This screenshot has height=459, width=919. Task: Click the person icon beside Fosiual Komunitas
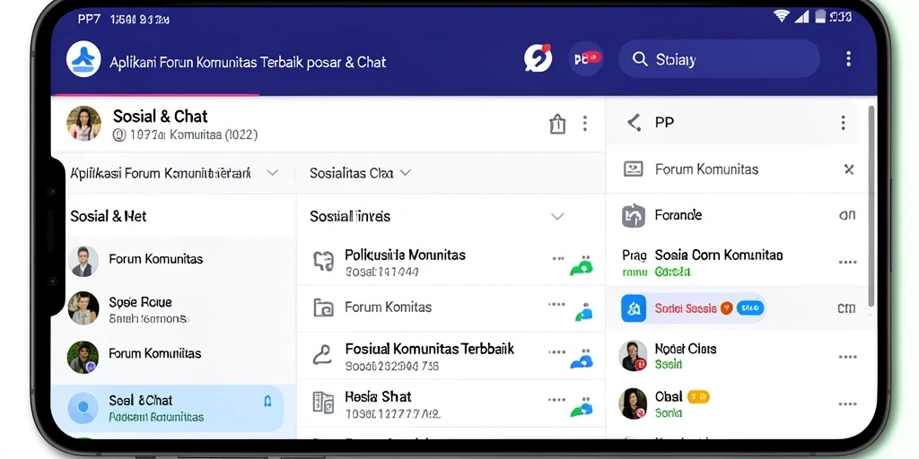(322, 355)
